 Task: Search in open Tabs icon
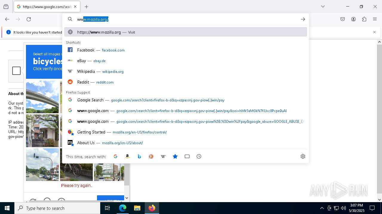(x=187, y=156)
